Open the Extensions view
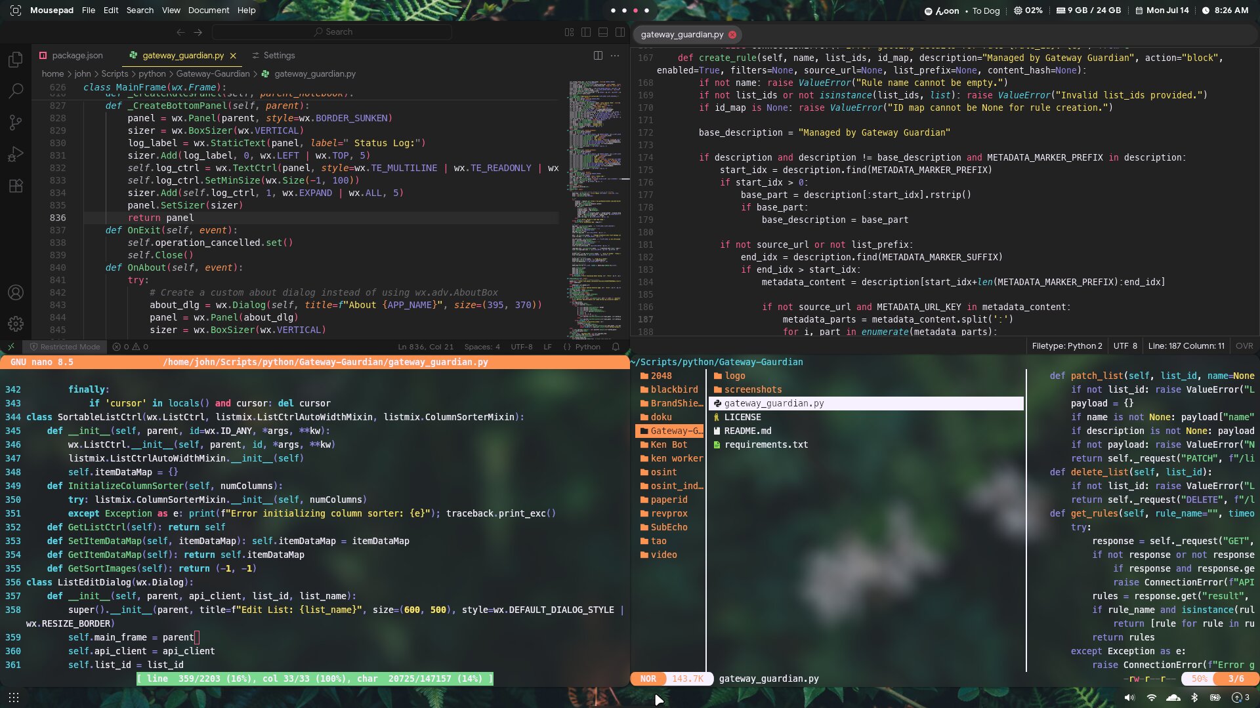This screenshot has width=1260, height=708. tap(16, 186)
